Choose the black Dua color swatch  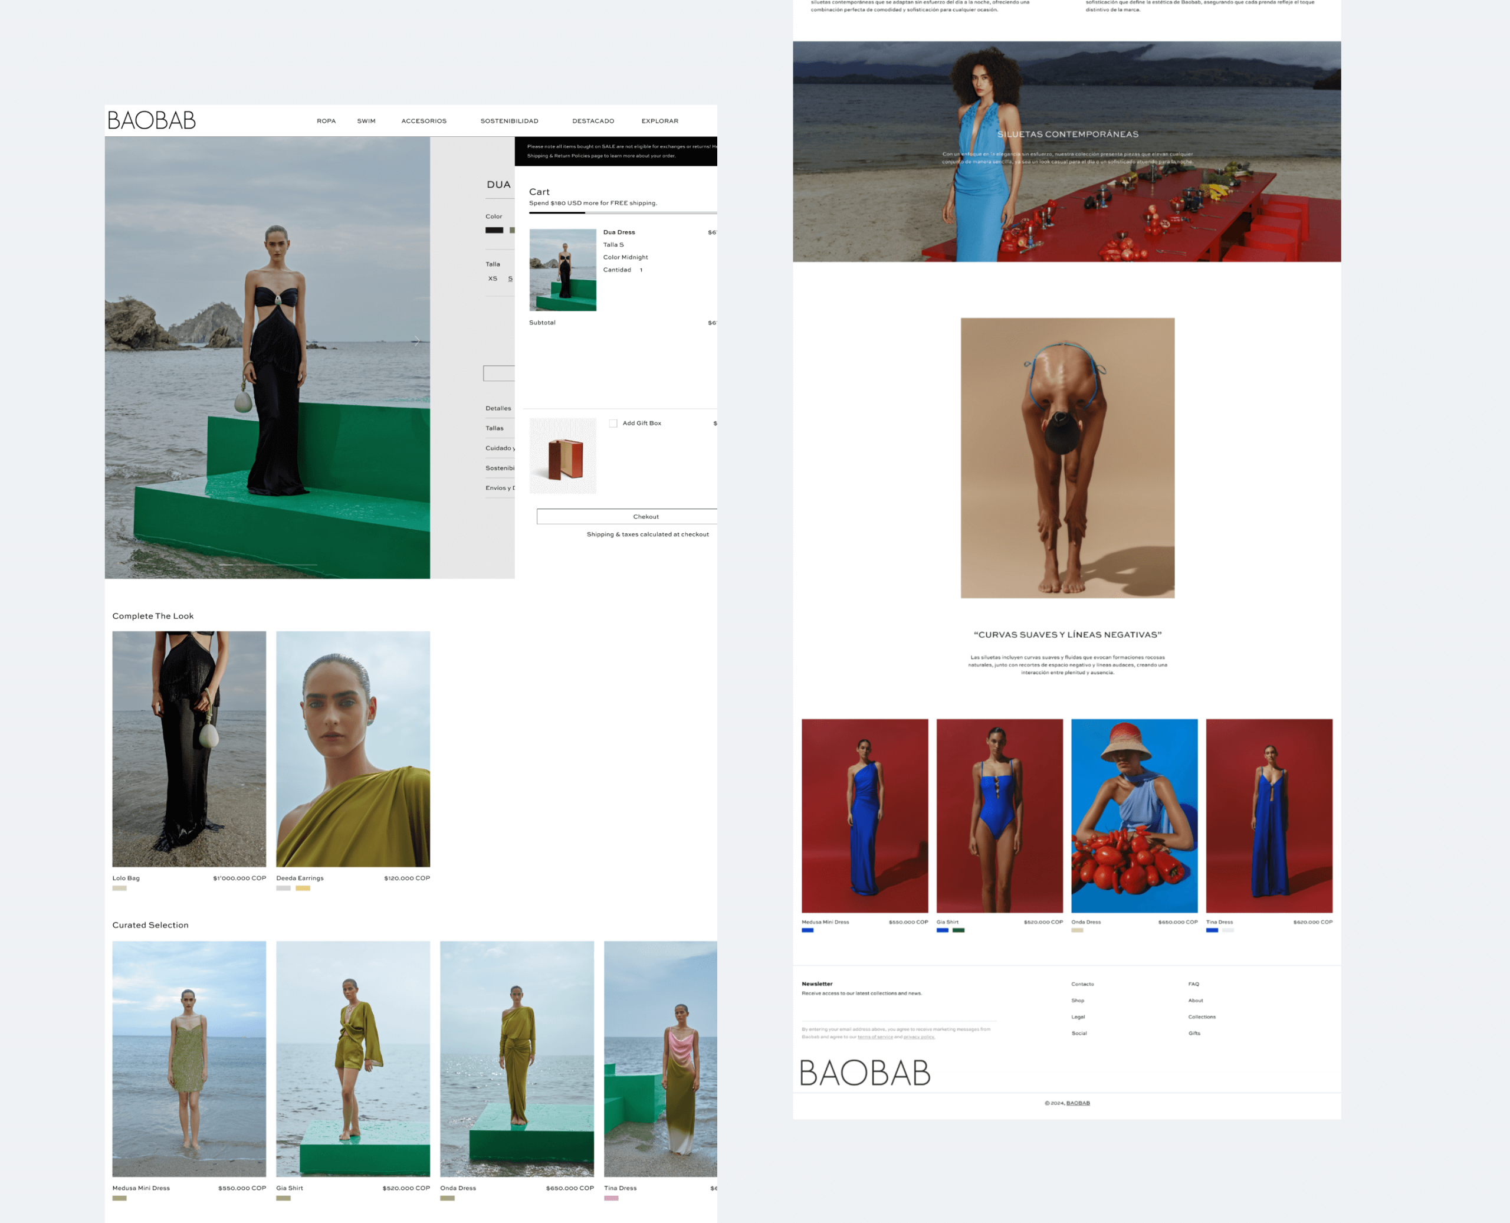click(x=494, y=230)
